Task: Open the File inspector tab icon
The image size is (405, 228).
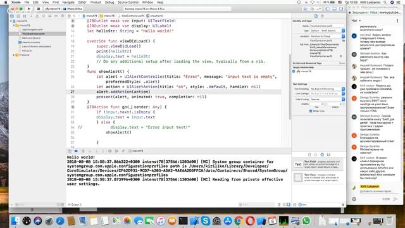Action: [316, 16]
